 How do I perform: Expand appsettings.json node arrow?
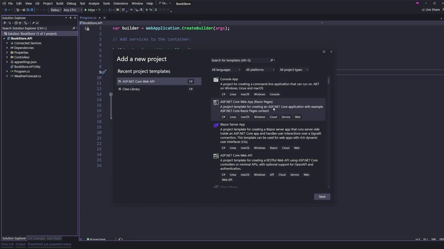tap(7, 62)
